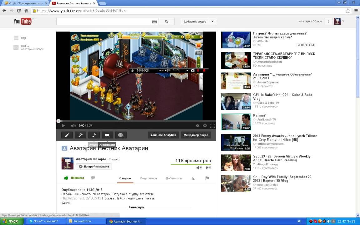Open annotations editor with speech bubble icon
Screen dimensions: 360x225
(107, 135)
